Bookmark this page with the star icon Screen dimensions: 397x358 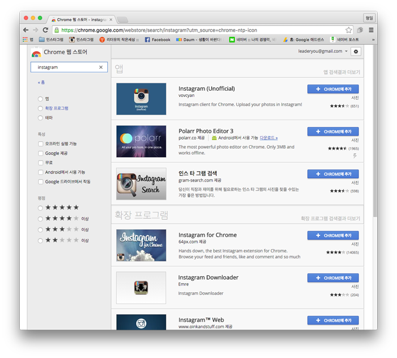coord(349,30)
